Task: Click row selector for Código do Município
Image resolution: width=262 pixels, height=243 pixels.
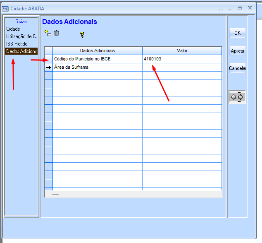Action: 49,59
